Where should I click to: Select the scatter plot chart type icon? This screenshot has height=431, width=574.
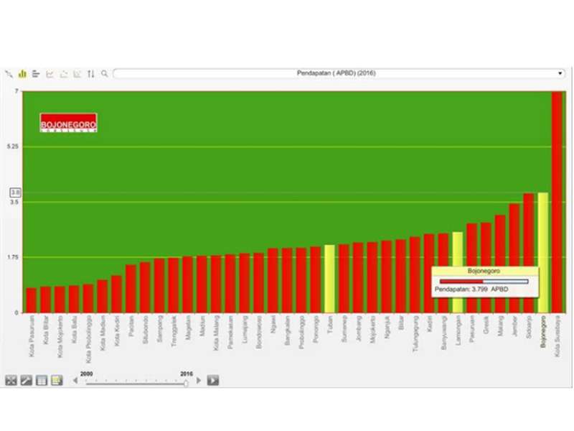(9, 74)
